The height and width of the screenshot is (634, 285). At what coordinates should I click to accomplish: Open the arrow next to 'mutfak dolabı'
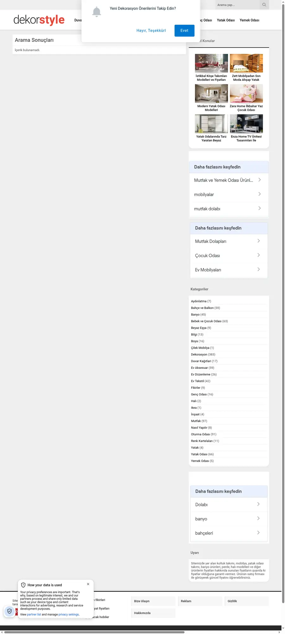(x=260, y=208)
